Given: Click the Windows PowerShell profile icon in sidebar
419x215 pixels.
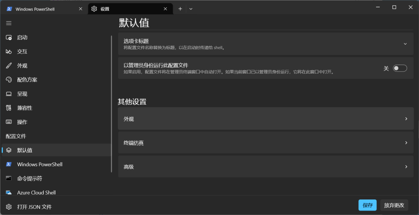Looking at the screenshot, I should (x=9, y=164).
